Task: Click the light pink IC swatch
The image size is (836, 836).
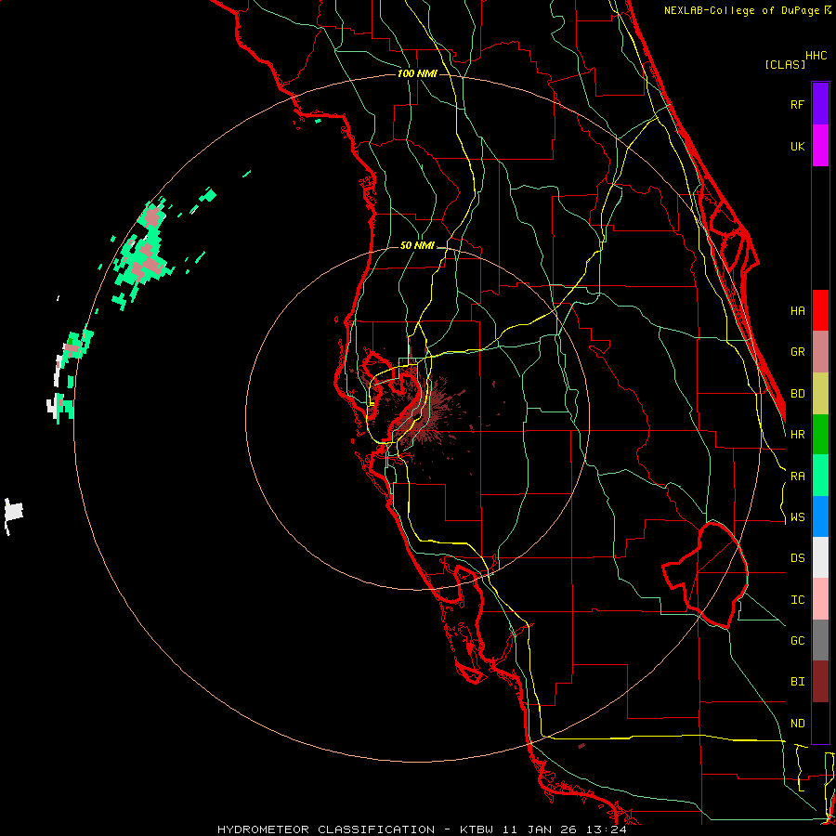Action: pos(820,599)
